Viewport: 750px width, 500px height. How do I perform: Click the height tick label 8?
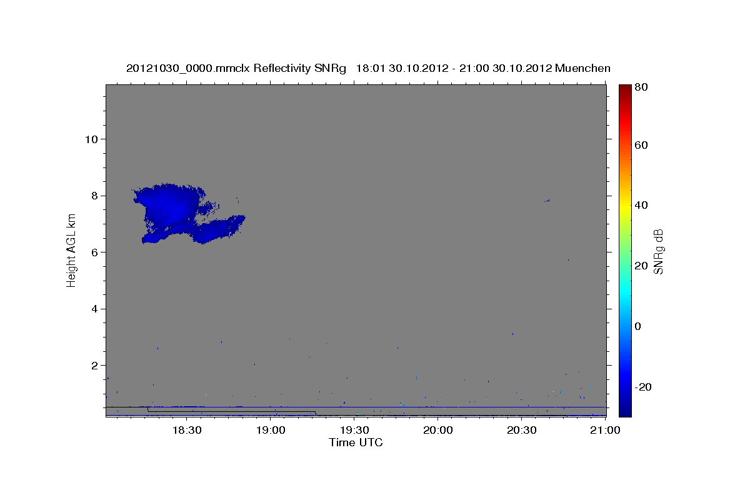tap(95, 196)
